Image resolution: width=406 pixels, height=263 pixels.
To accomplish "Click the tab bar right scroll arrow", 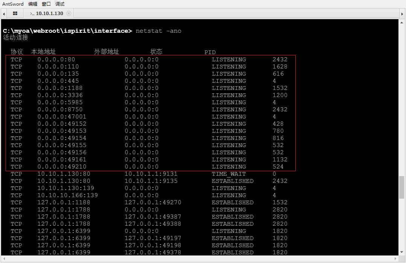I will coord(402,14).
